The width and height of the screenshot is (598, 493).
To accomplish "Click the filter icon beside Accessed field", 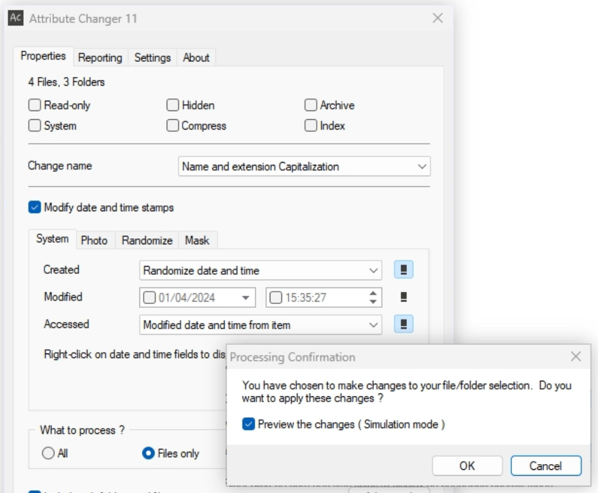I will tap(403, 324).
